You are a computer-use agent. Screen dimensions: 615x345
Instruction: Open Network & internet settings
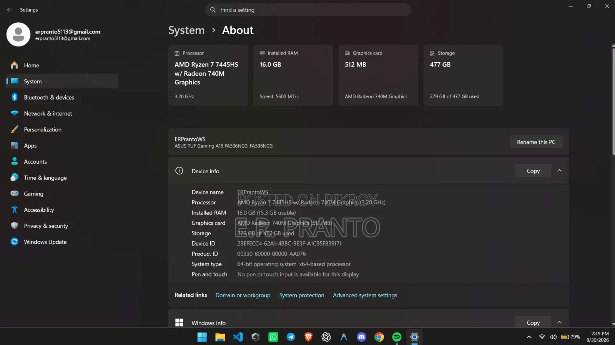(62, 114)
